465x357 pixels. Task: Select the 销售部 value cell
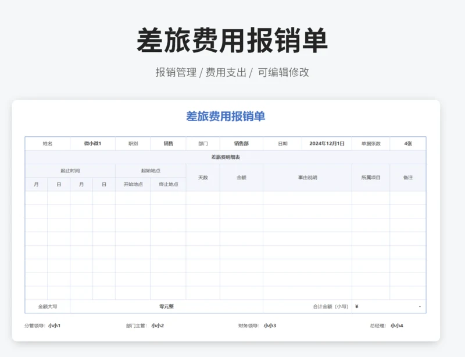click(x=241, y=144)
